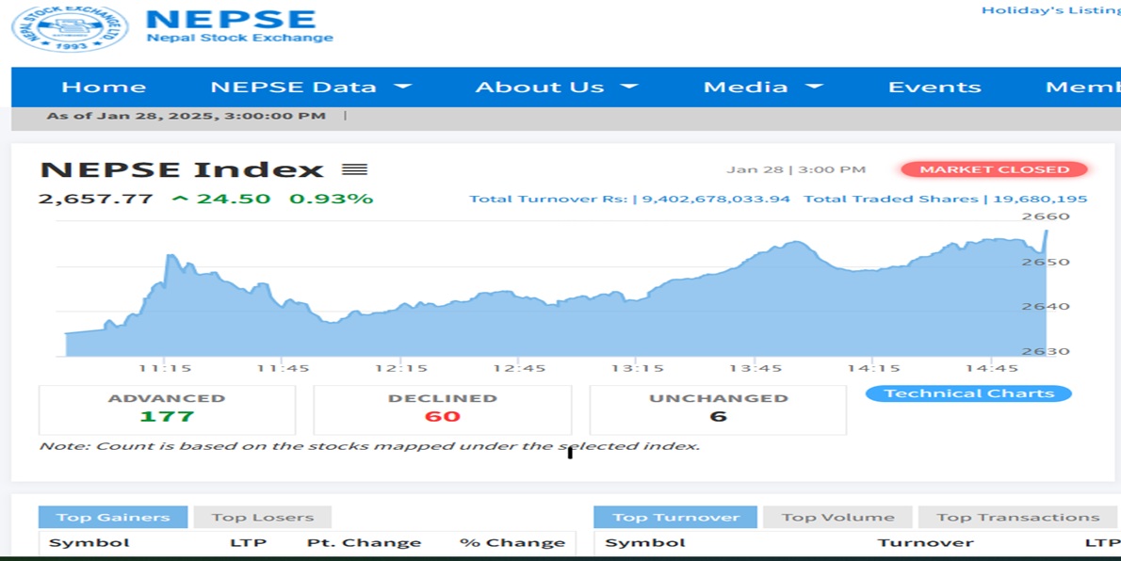Click the Nepal Stock Exchange subtitle text

point(239,38)
